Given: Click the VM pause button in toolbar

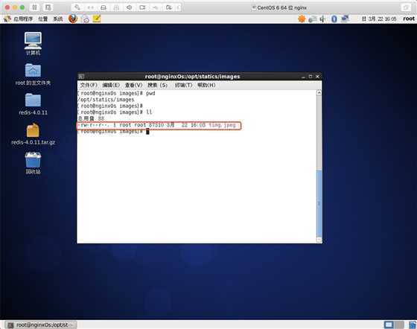Looking at the screenshot, I should coord(34,7).
